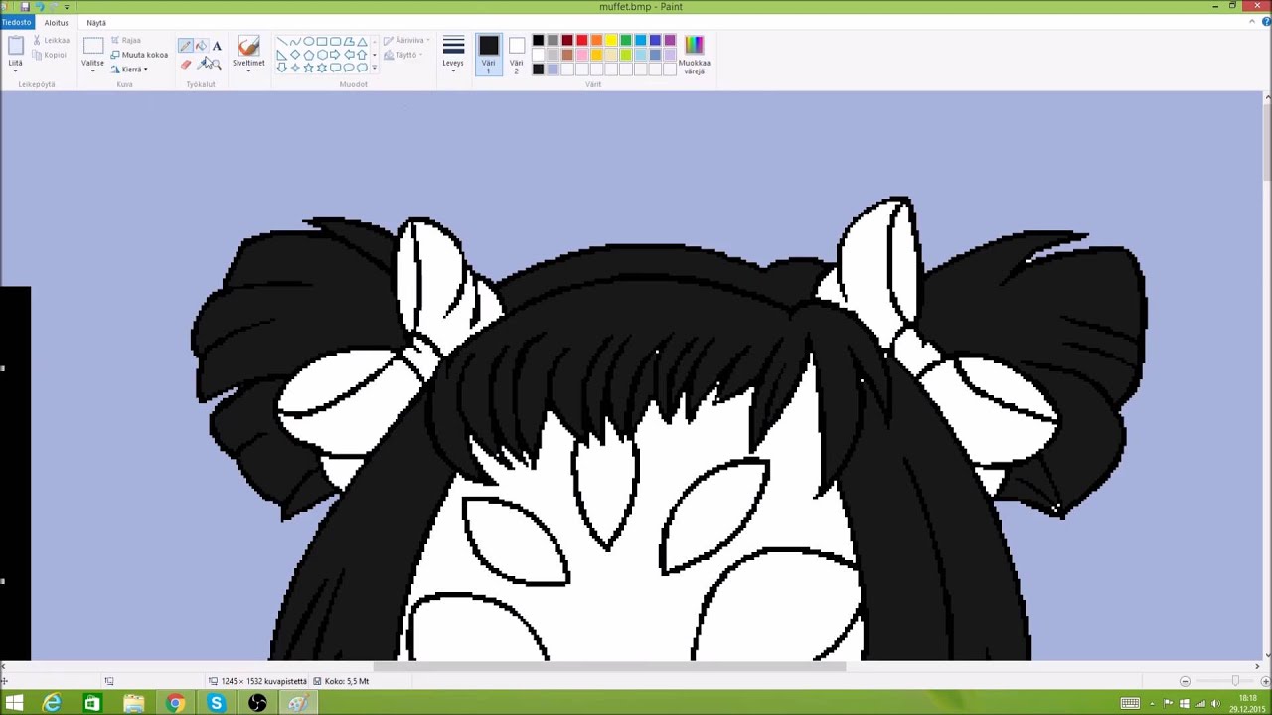
Task: Select Väri 1 foreground color box
Action: [488, 56]
